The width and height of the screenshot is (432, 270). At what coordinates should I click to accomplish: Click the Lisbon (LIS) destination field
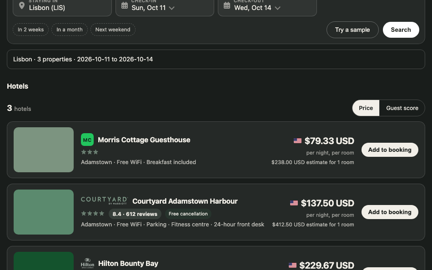(x=62, y=6)
